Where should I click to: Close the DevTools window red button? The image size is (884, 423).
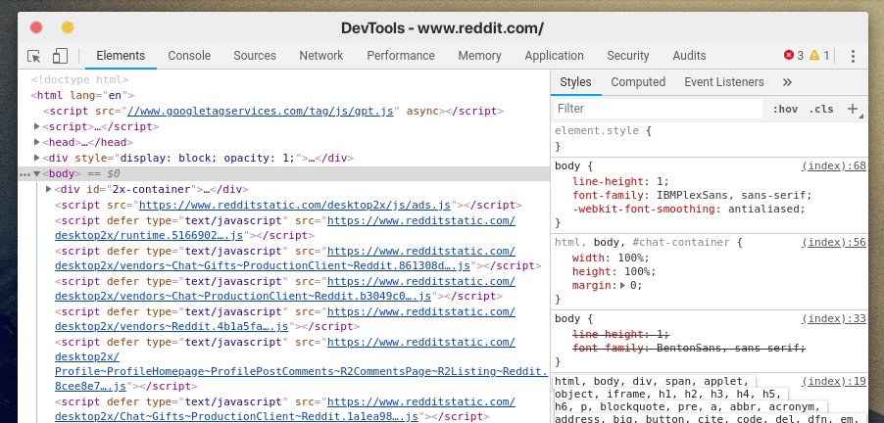(x=36, y=27)
